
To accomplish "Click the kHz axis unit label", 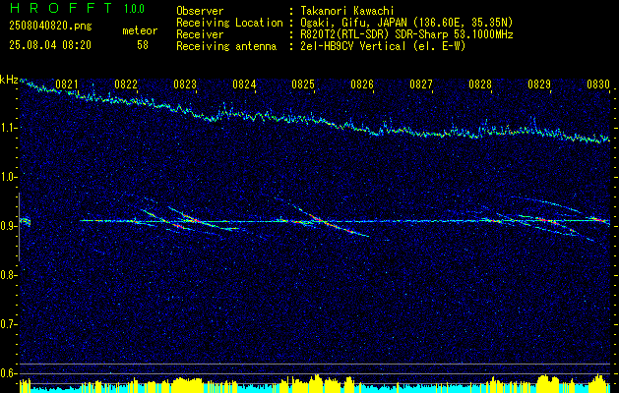I will coord(9,80).
